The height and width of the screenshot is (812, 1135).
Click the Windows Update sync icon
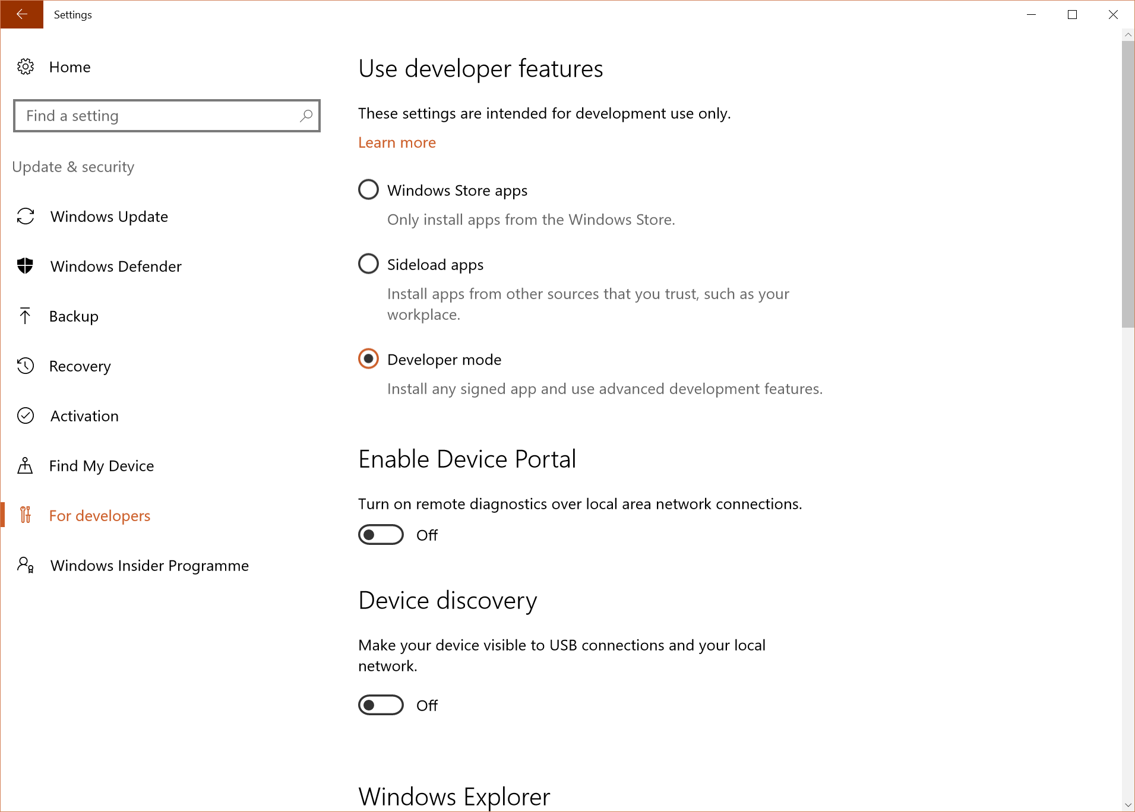coord(25,217)
